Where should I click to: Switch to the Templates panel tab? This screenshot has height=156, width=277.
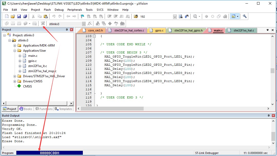[63, 109]
